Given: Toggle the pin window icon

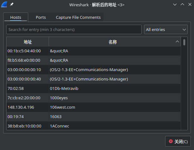Looking at the screenshot, I should (x=12, y=4).
